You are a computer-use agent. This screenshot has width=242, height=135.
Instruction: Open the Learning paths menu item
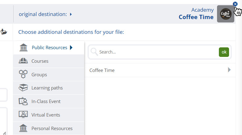tap(47, 88)
